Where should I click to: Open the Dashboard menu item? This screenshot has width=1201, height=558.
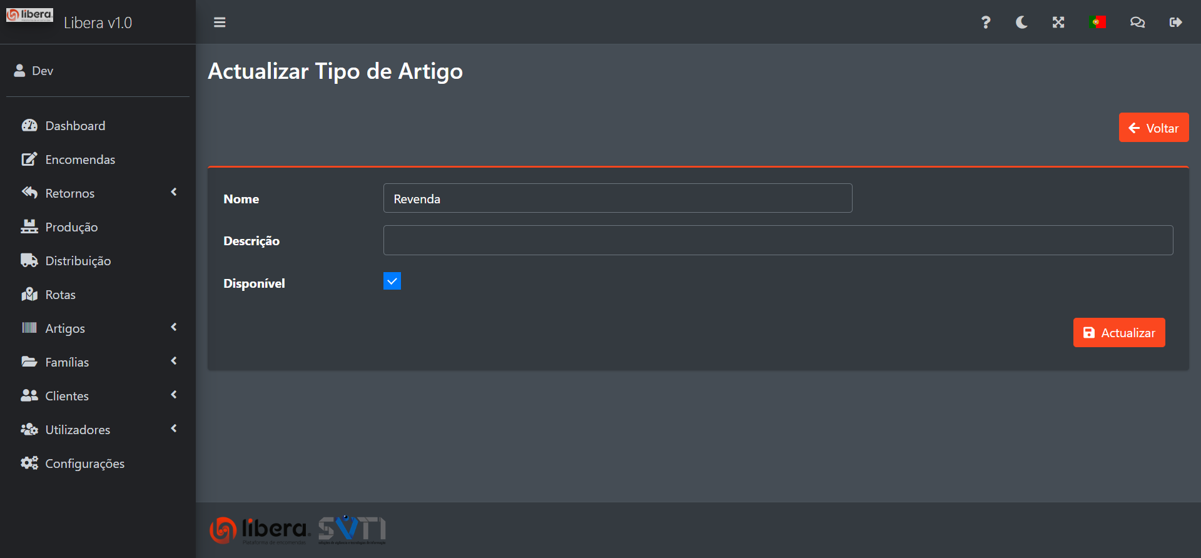point(75,126)
